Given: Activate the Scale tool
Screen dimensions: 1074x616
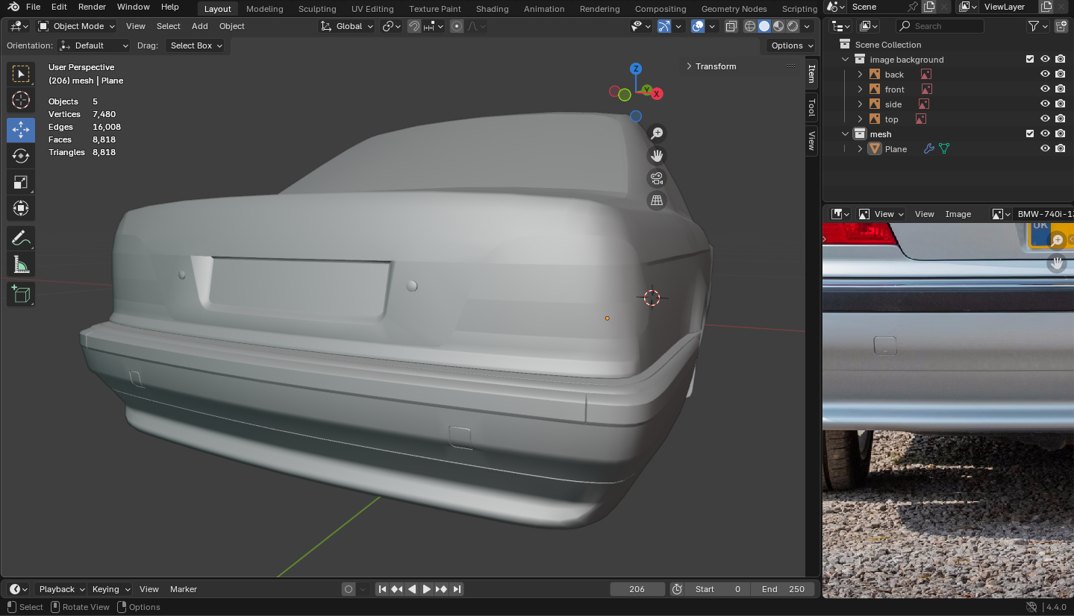Looking at the screenshot, I should (21, 182).
